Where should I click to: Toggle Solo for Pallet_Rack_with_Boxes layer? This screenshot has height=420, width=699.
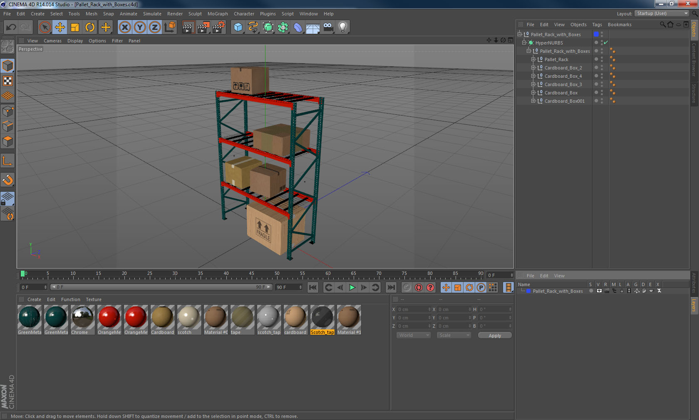[x=591, y=291]
